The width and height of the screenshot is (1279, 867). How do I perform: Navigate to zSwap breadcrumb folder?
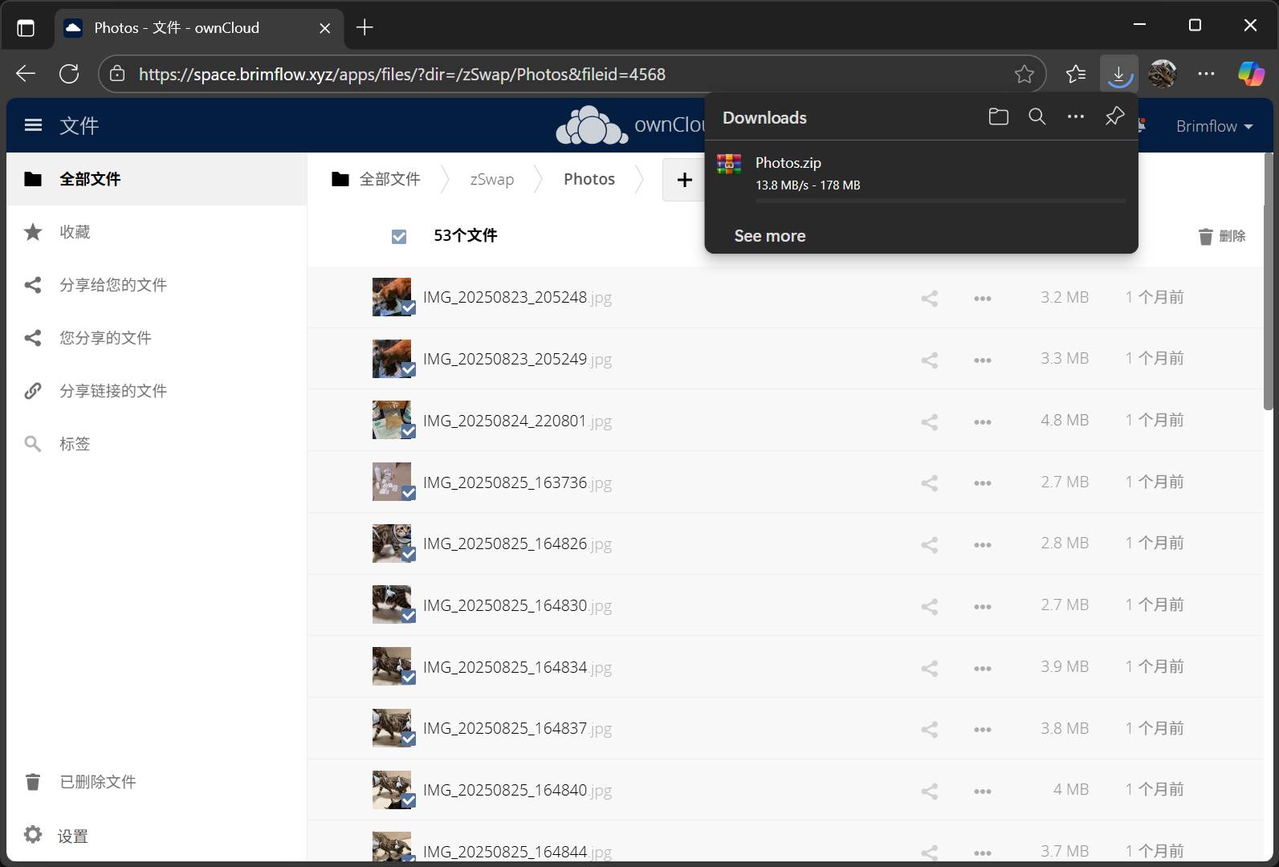click(x=491, y=180)
